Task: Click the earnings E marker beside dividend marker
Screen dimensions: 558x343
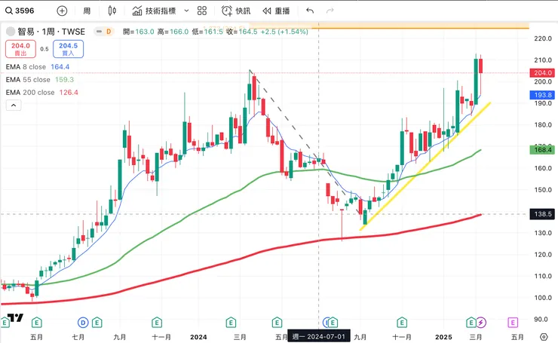Action: [97, 323]
